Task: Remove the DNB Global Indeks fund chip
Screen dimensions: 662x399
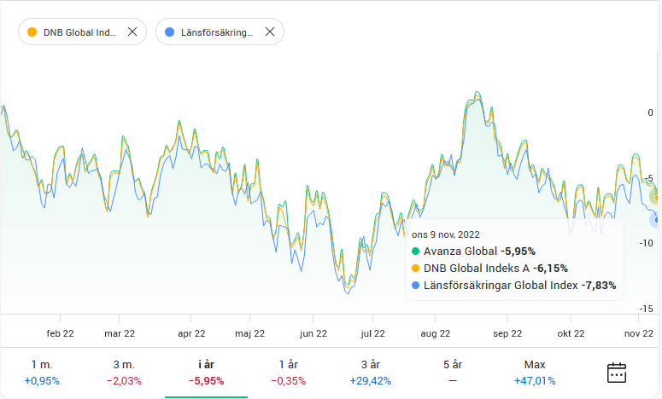Action: pos(132,32)
